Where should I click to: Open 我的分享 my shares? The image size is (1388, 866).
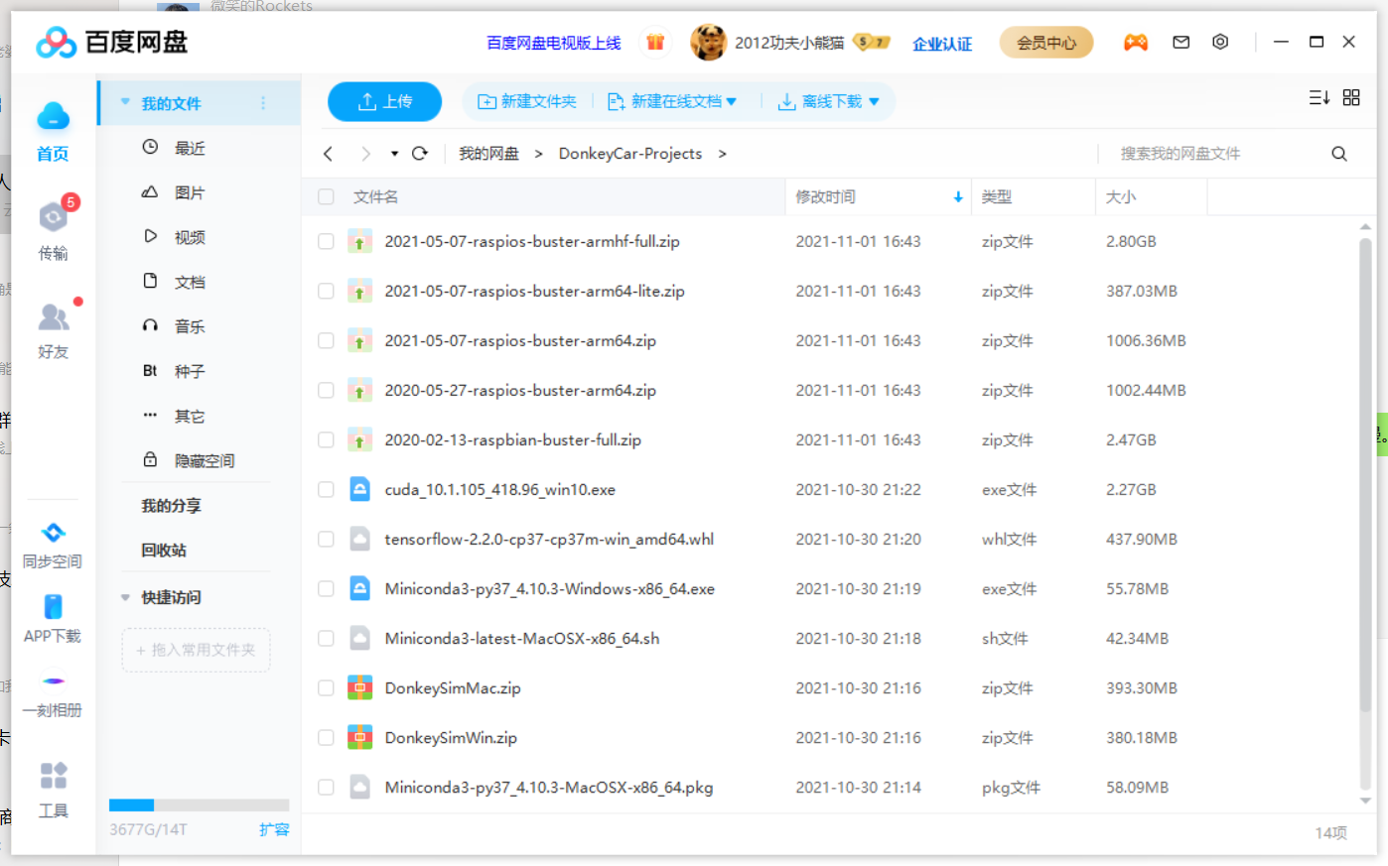click(171, 505)
